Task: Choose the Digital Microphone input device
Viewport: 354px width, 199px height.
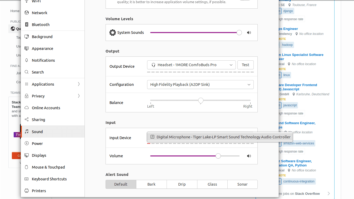Action: click(220, 137)
